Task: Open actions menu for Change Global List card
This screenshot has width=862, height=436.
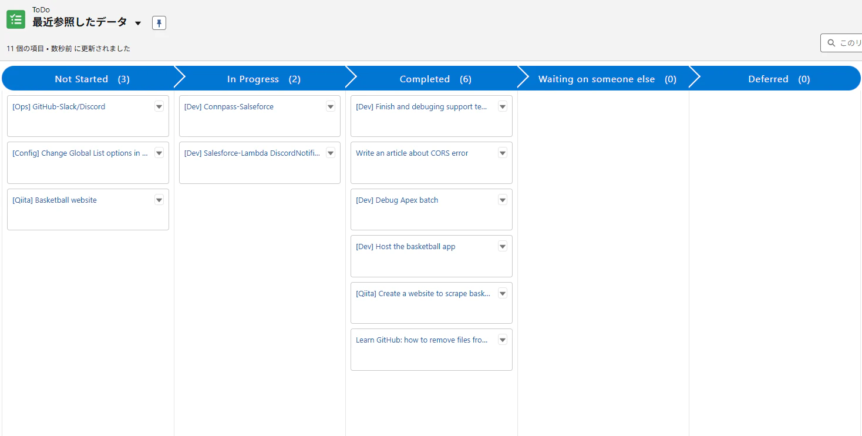Action: [x=159, y=153]
